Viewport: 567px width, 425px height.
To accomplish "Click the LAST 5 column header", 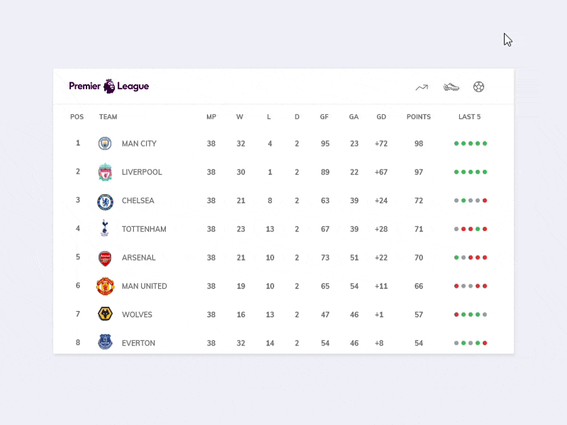I will click(469, 117).
